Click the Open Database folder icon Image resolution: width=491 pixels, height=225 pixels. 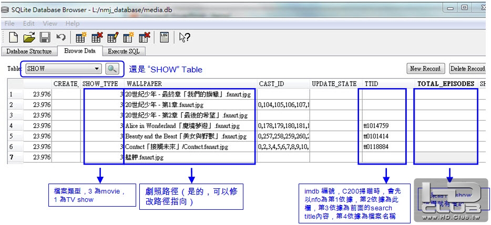click(x=29, y=38)
